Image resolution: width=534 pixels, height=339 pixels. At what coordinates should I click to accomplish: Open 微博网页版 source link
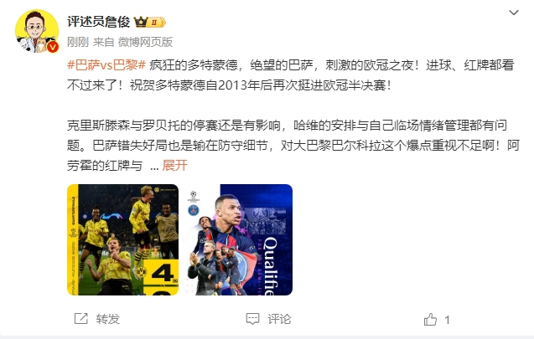145,42
